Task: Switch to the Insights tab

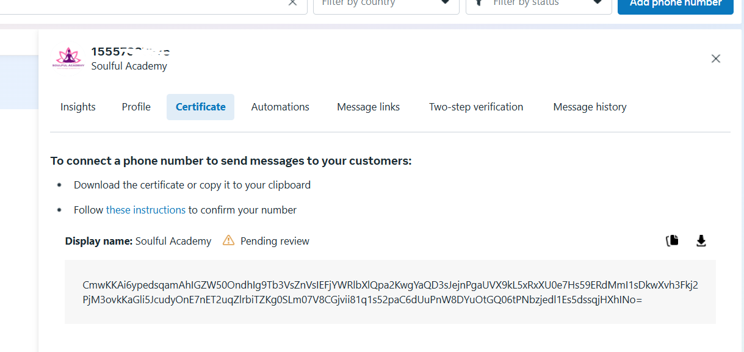Action: tap(78, 107)
